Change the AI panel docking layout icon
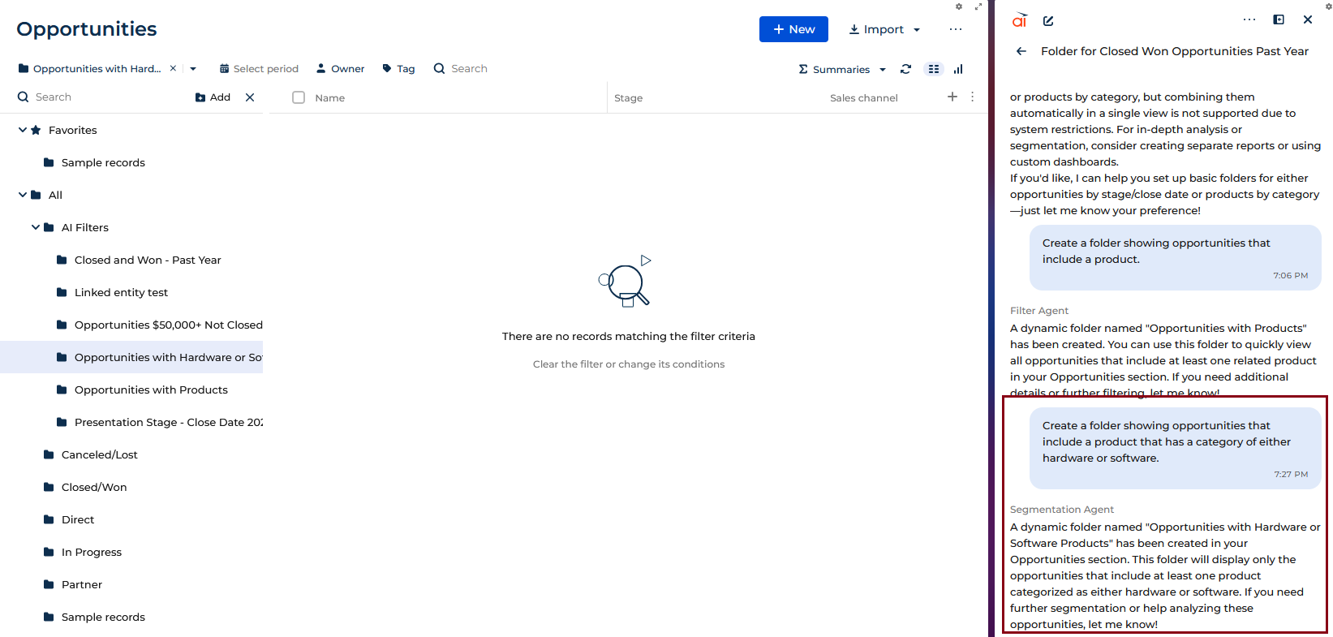The height and width of the screenshot is (637, 1333). pos(1279,19)
